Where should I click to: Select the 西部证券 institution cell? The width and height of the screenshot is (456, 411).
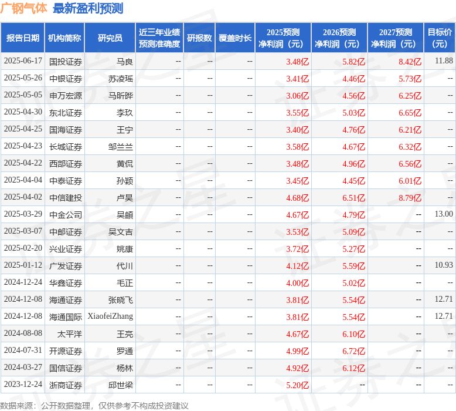click(x=66, y=164)
